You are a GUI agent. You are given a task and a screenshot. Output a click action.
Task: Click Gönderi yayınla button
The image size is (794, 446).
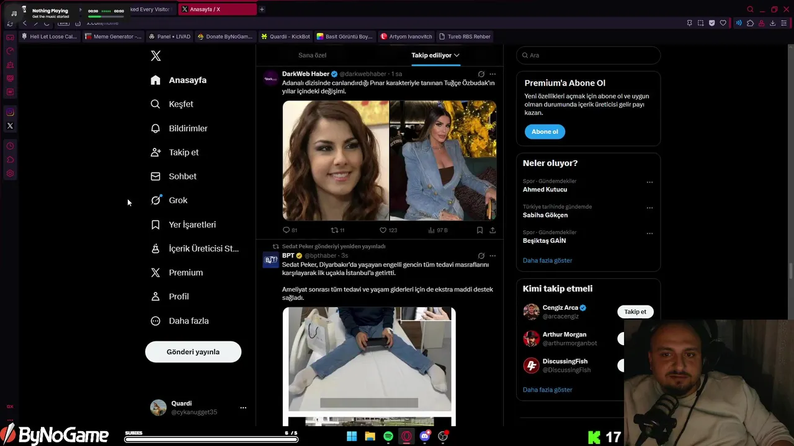coord(193,352)
